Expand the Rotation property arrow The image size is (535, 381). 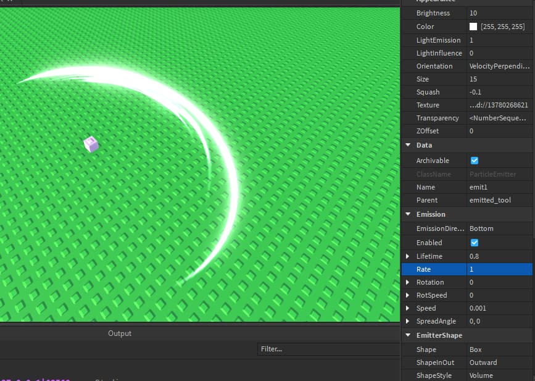coord(407,282)
